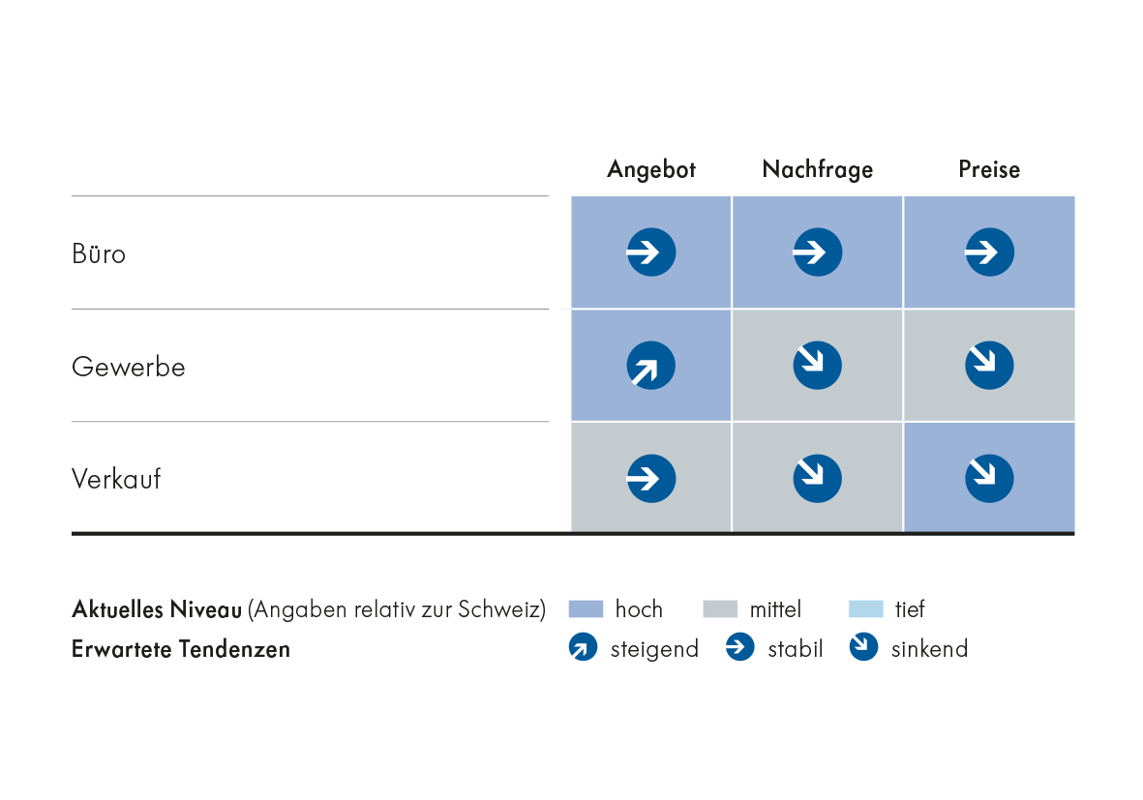Click the tief legend color swatch
Screen dimensions: 1143x800
866,609
